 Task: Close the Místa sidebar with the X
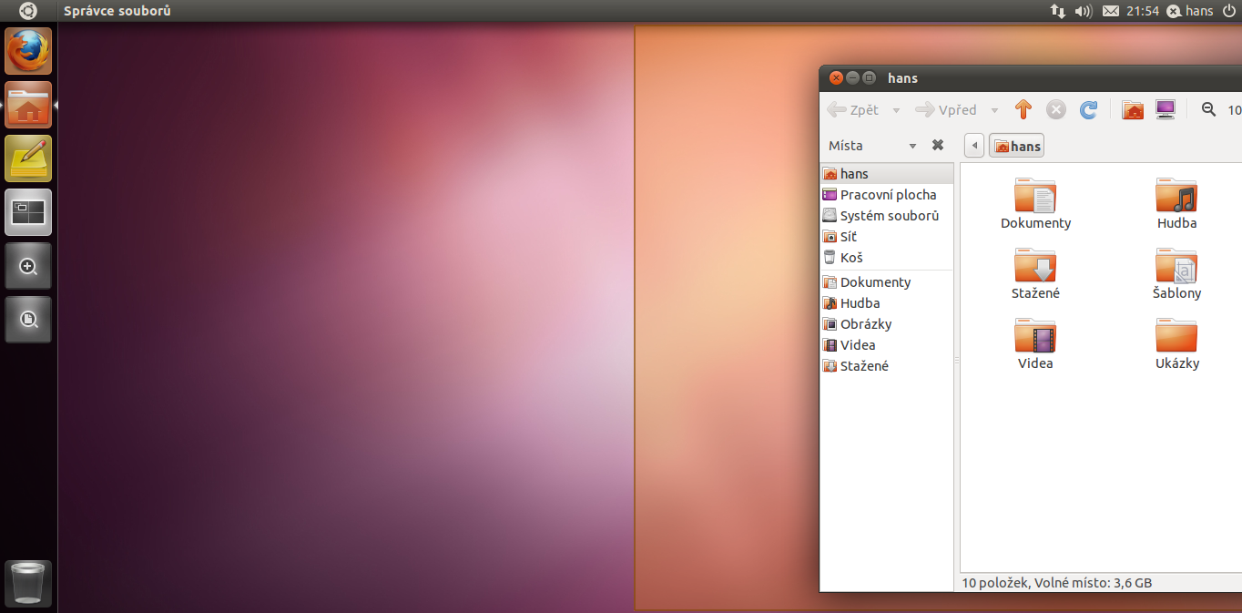937,146
